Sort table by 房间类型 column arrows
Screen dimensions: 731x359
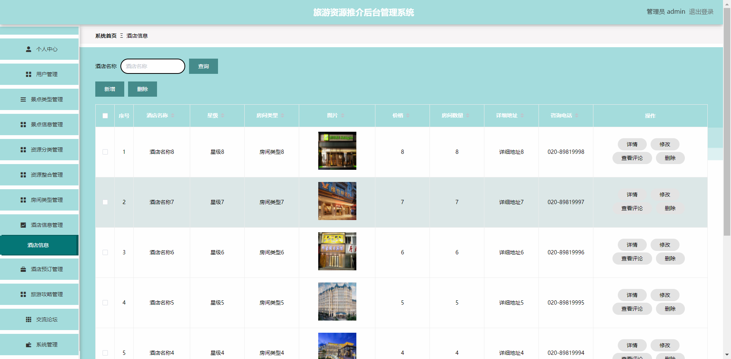tap(282, 115)
